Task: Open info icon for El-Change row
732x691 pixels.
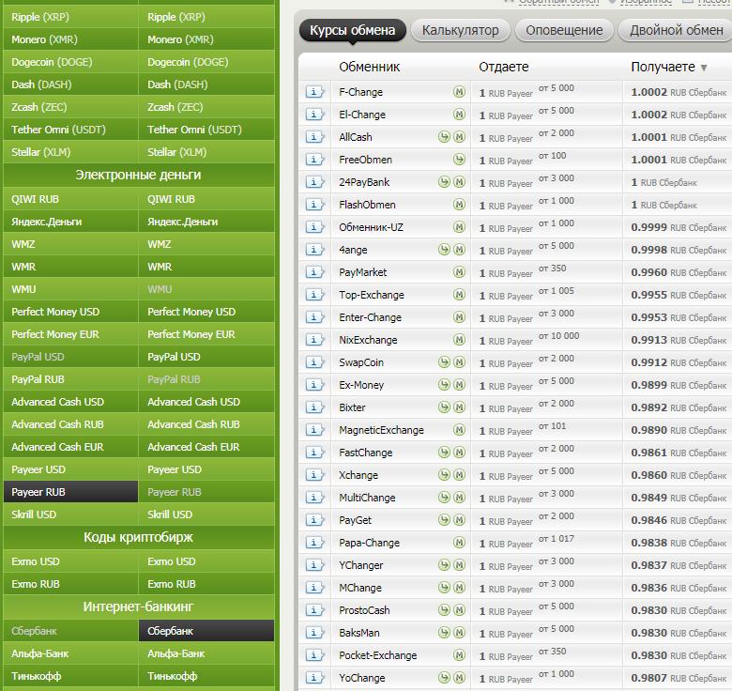Action: click(314, 115)
